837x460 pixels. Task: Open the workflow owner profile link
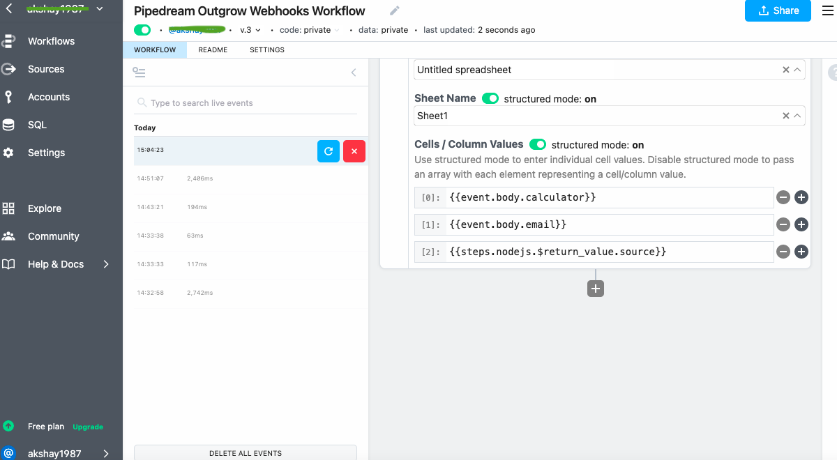[197, 30]
